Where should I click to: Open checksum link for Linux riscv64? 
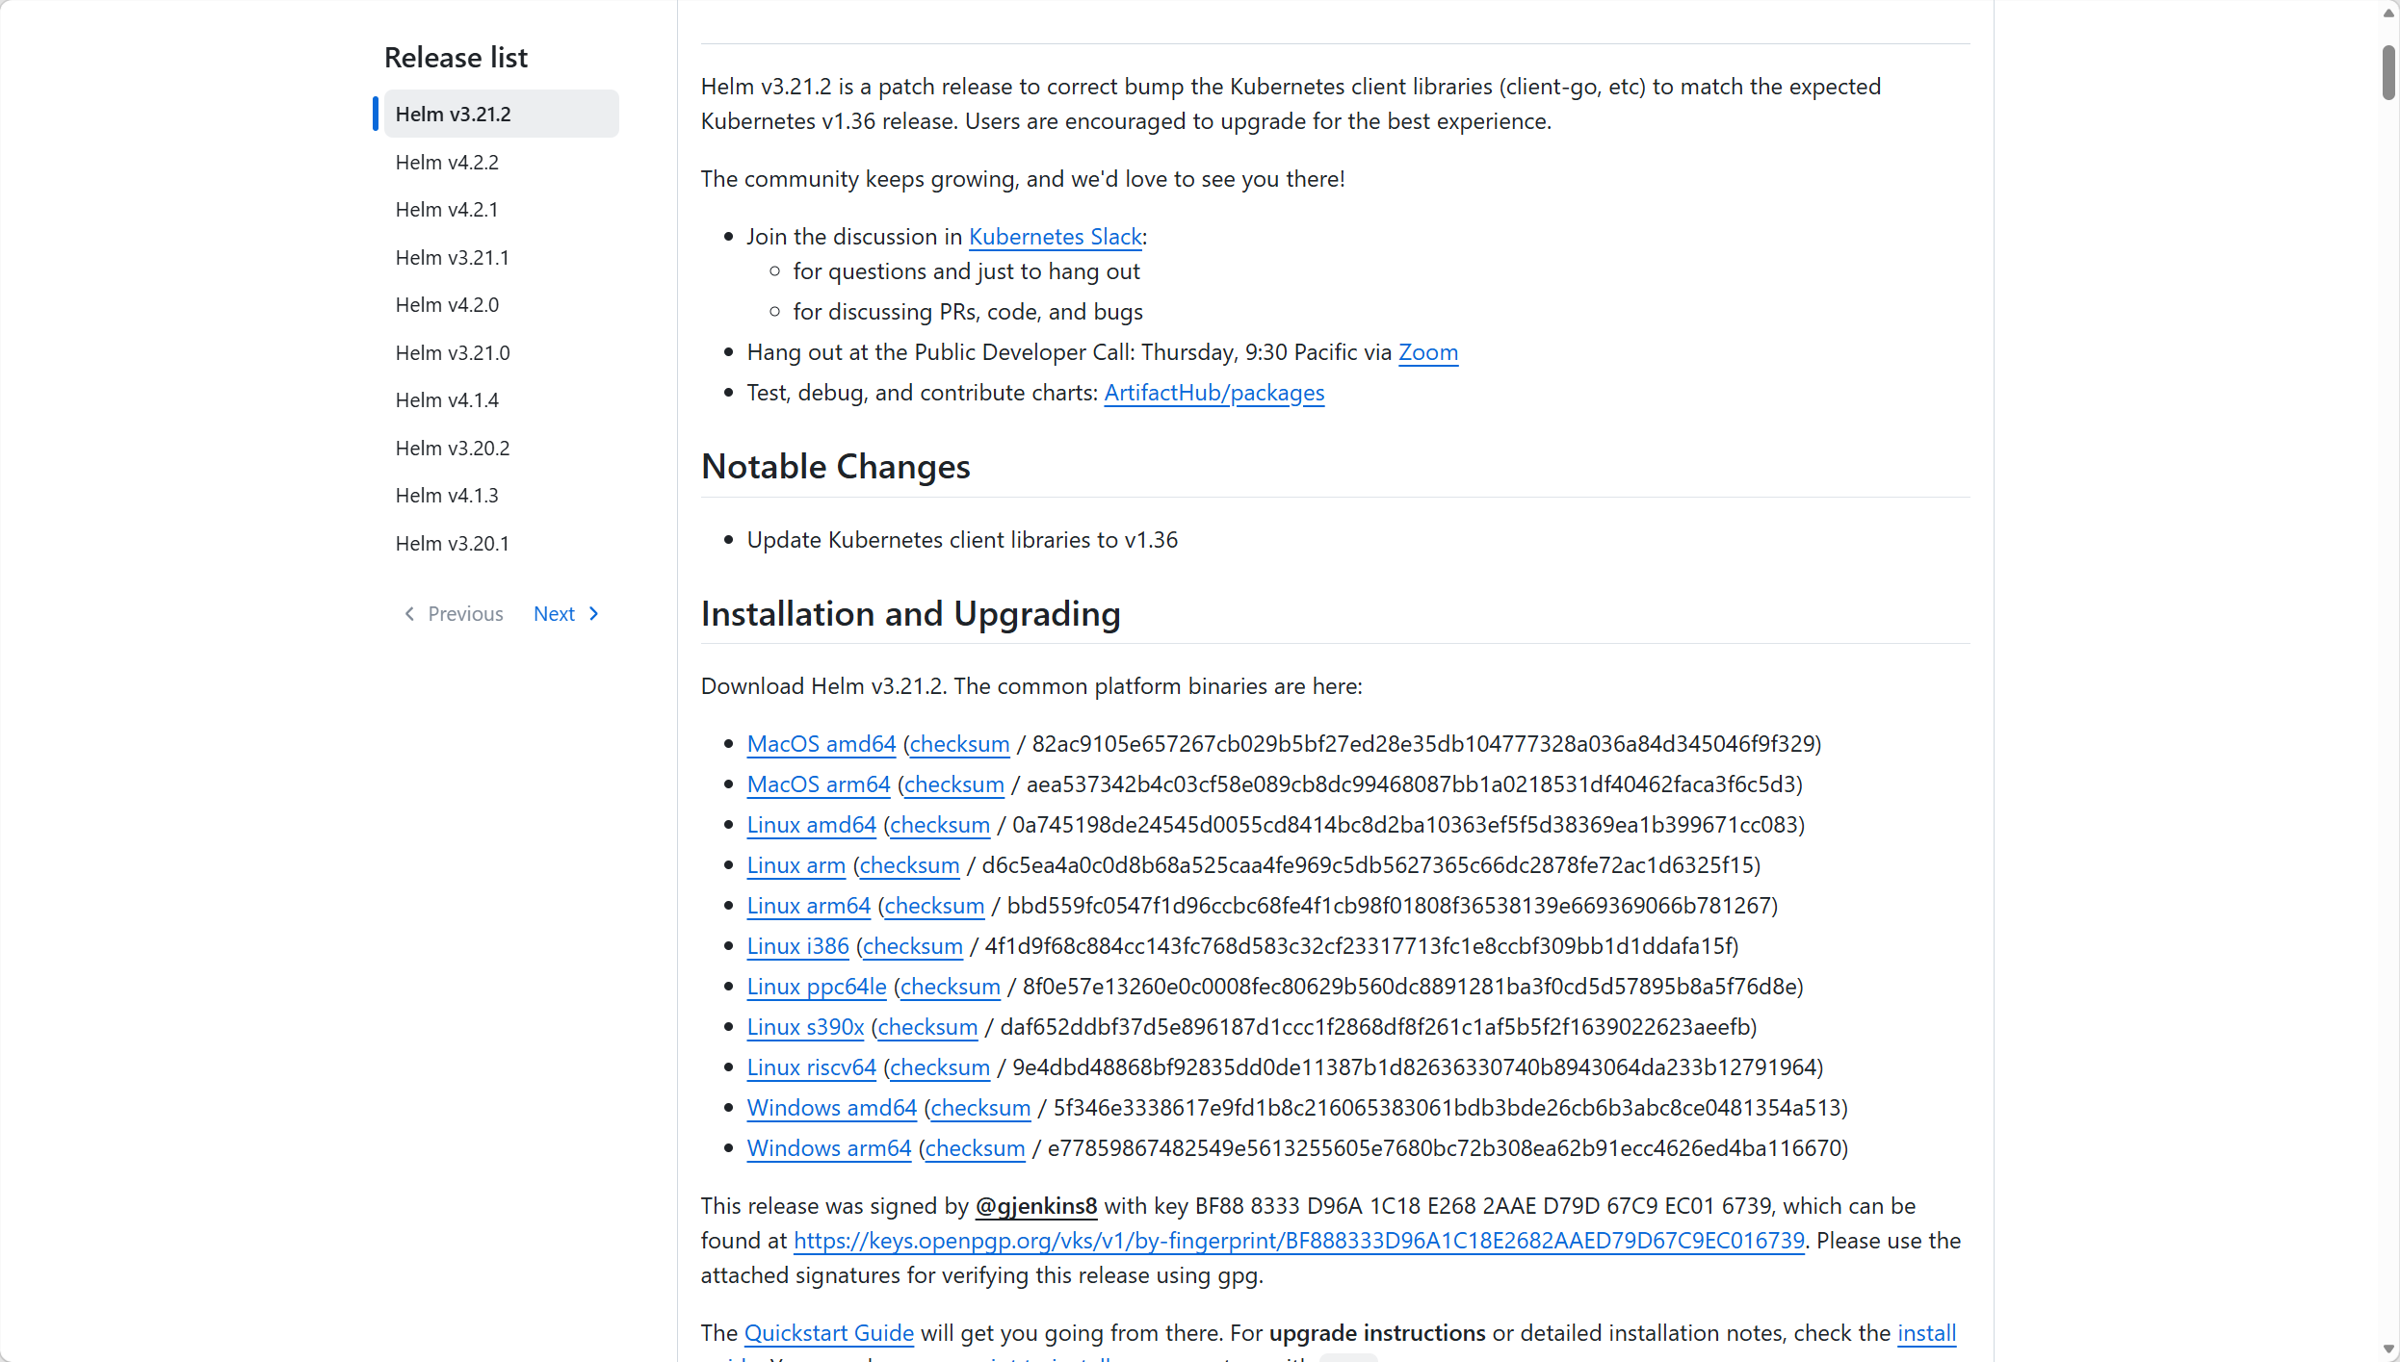point(940,1066)
